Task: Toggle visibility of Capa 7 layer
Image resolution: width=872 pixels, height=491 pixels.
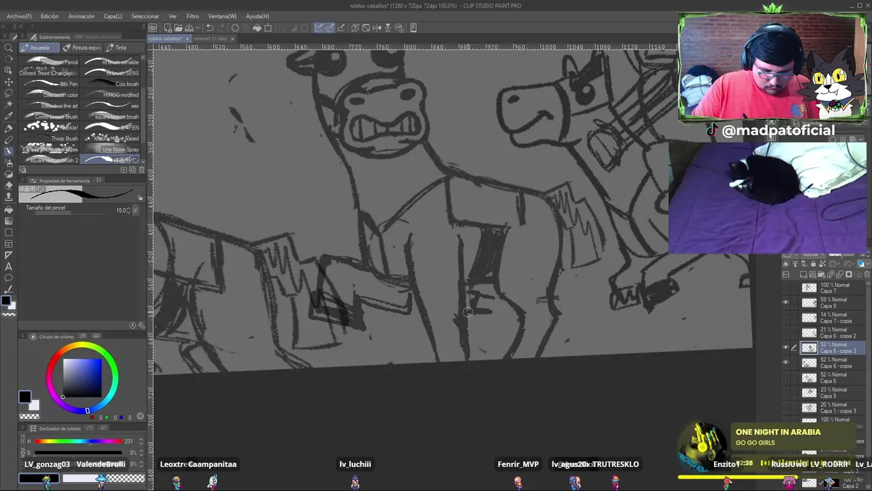Action: [785, 288]
